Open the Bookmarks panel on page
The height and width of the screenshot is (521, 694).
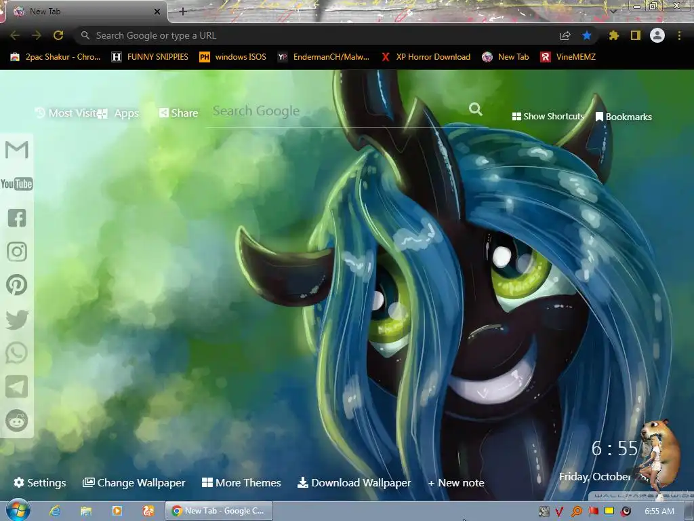point(624,117)
